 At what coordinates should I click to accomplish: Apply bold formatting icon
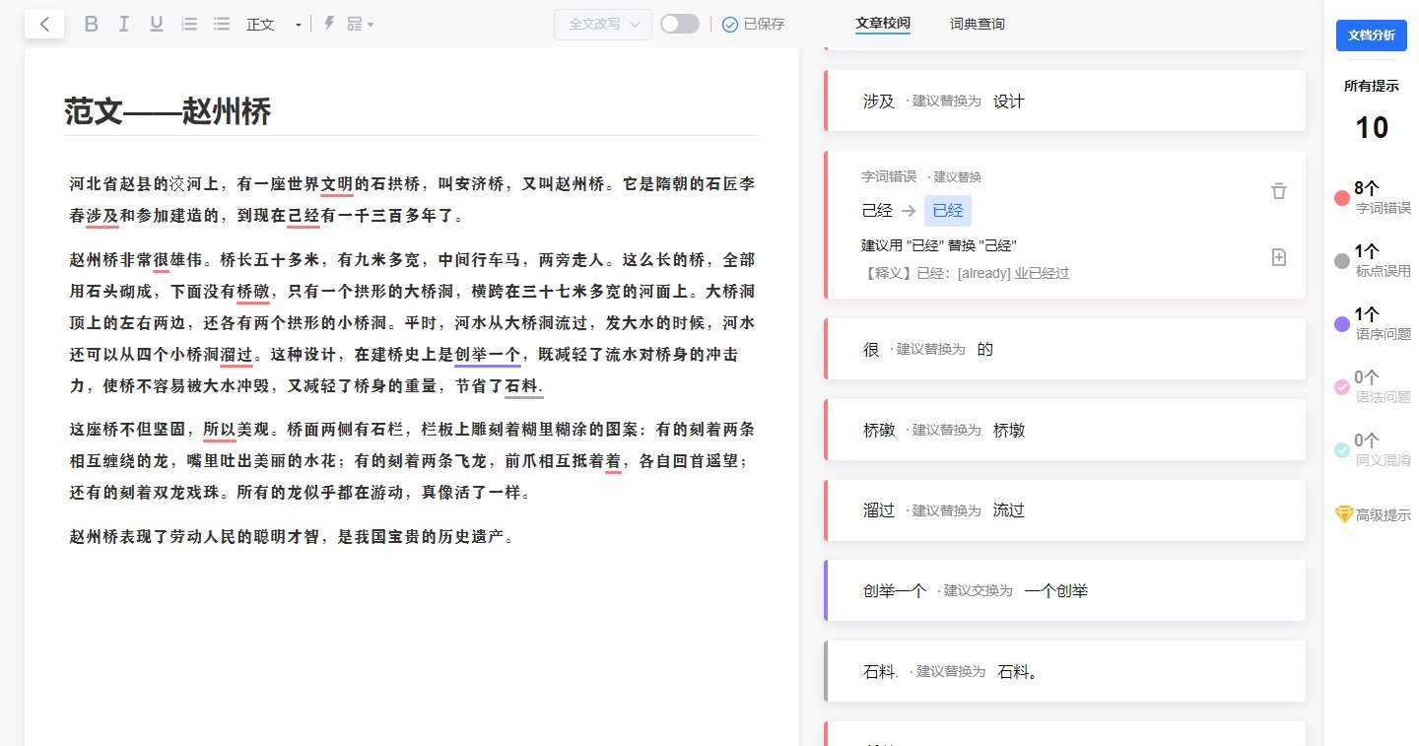pyautogui.click(x=92, y=24)
